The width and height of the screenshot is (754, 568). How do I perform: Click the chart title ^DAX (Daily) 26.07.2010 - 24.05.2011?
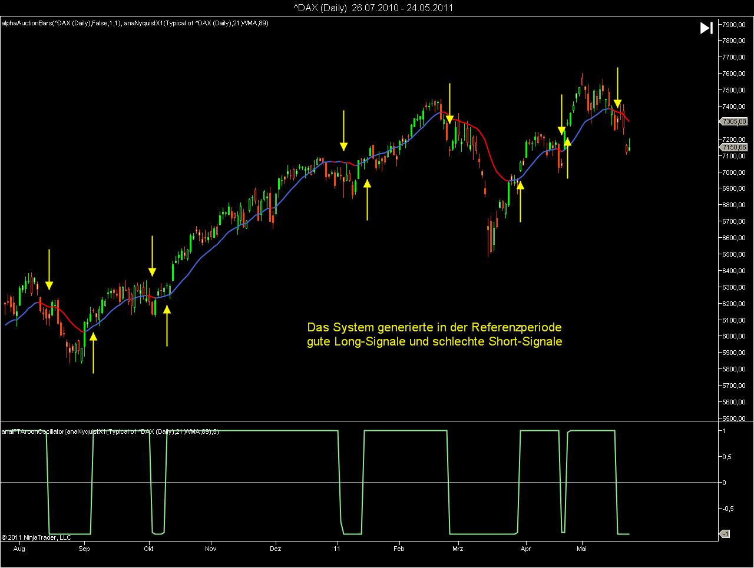coord(373,8)
